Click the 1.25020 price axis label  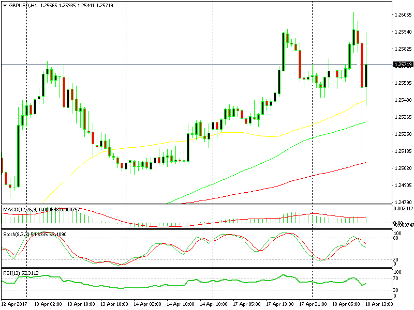(403, 168)
